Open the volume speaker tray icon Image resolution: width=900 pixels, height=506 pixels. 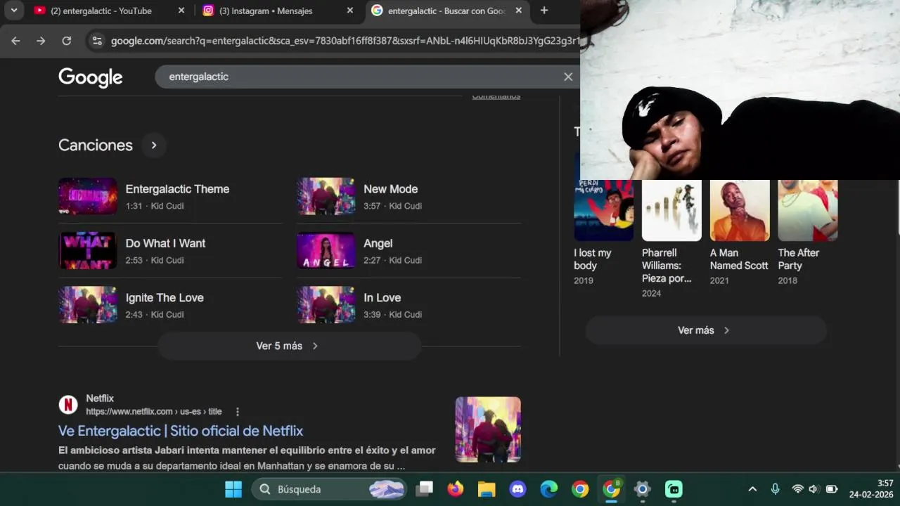[x=814, y=489]
